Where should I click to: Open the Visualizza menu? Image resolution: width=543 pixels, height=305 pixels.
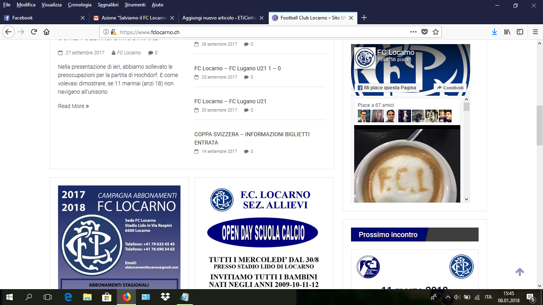51,5
